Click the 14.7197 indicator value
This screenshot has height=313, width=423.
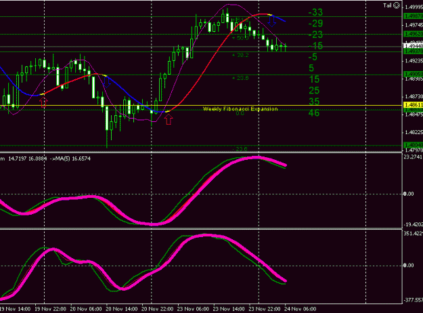18,159
